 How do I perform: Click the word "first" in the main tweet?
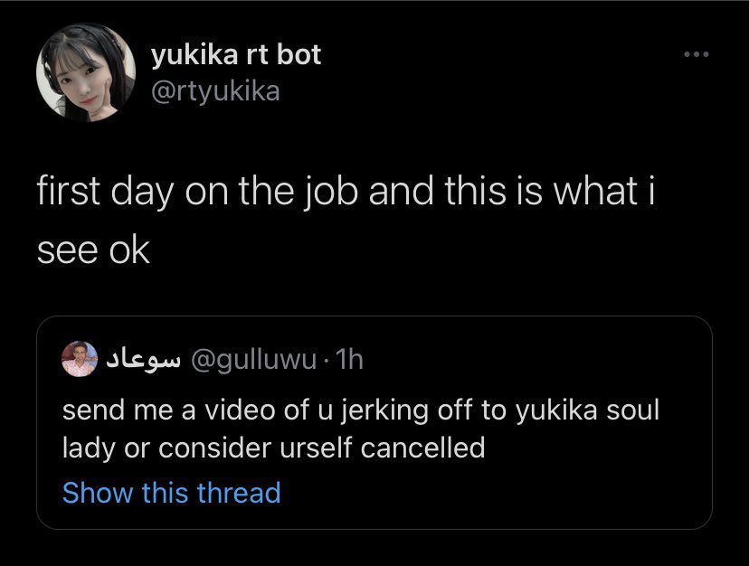(x=75, y=195)
